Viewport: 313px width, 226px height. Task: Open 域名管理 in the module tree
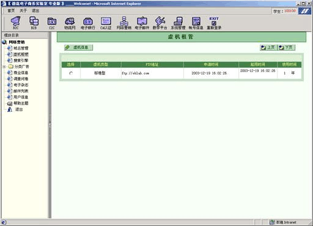point(21,48)
